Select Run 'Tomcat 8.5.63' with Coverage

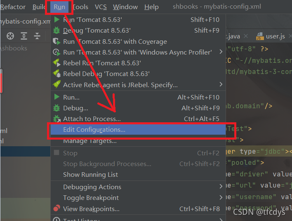[138, 41]
